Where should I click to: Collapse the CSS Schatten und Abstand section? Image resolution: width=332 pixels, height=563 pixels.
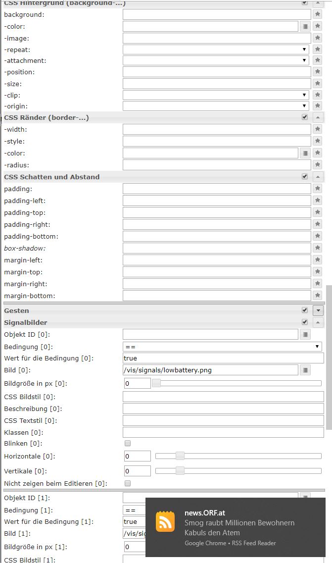pyautogui.click(x=318, y=177)
